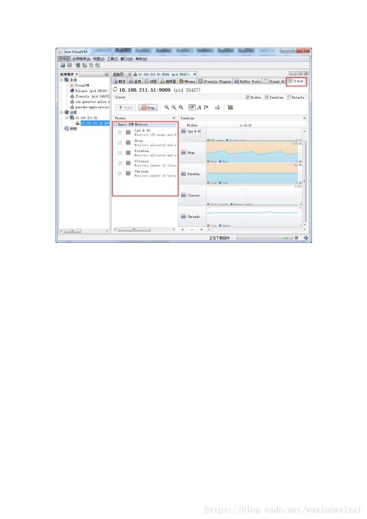This screenshot has height=519, width=367.
Task: Close the Probes panel
Action: [174, 118]
